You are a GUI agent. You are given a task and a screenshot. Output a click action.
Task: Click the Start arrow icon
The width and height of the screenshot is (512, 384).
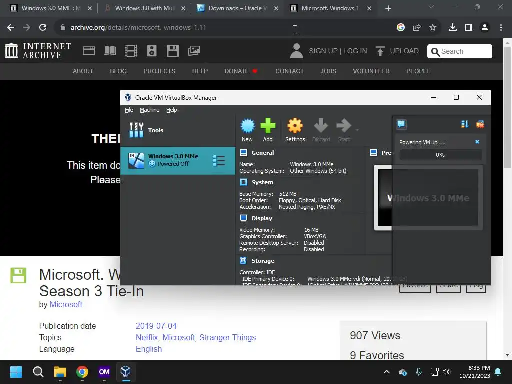tap(344, 130)
